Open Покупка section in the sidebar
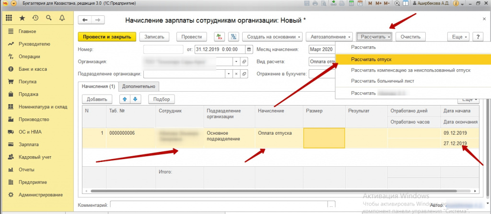Image resolution: width=491 pixels, height=214 pixels. point(27,82)
